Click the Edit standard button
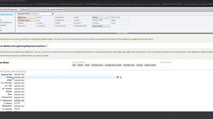This screenshot has width=213, height=119. pyautogui.click(x=74, y=65)
